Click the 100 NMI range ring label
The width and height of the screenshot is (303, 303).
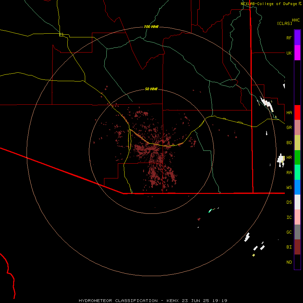click(x=151, y=27)
